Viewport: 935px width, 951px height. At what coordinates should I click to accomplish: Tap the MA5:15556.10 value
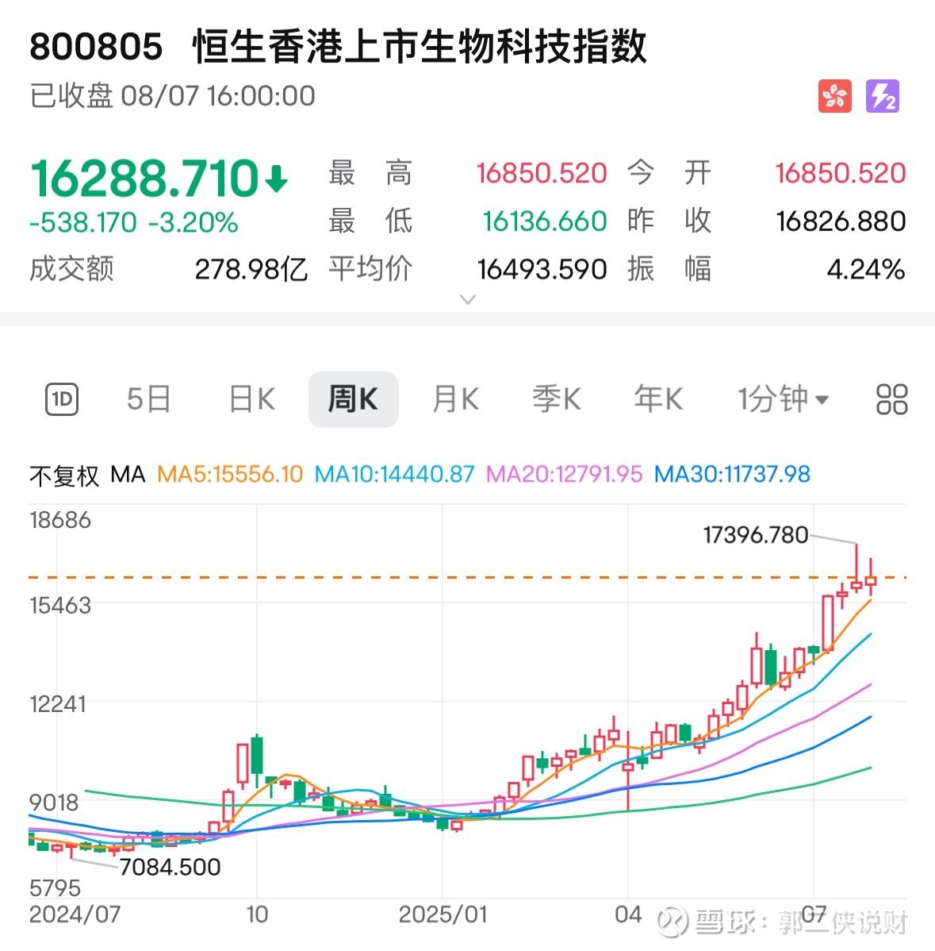[x=230, y=474]
